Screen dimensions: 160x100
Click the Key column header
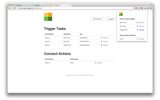point(81,34)
